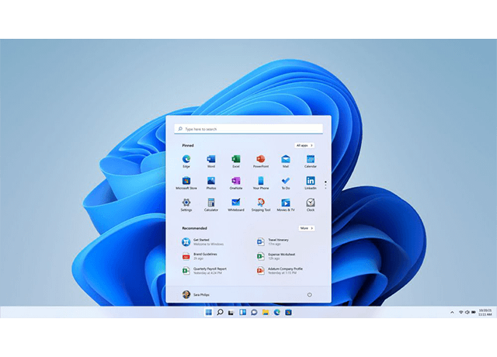The image size is (497, 357).
Task: Launch the Calculator app
Action: tap(211, 205)
